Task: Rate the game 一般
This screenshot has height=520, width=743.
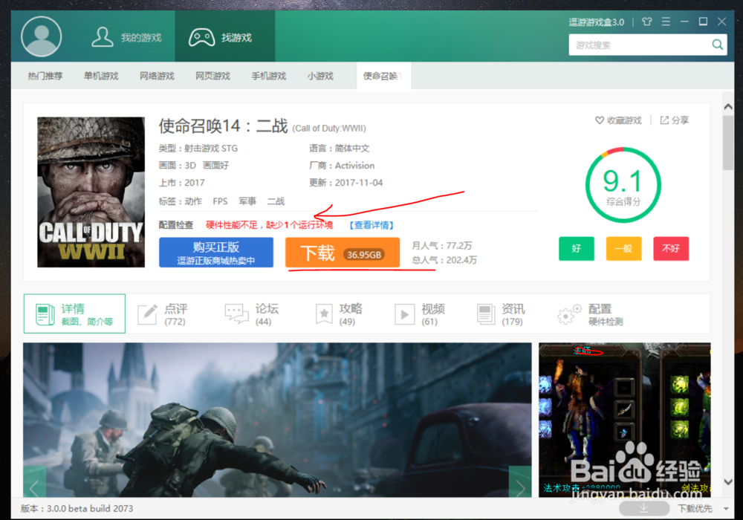Action: tap(623, 249)
